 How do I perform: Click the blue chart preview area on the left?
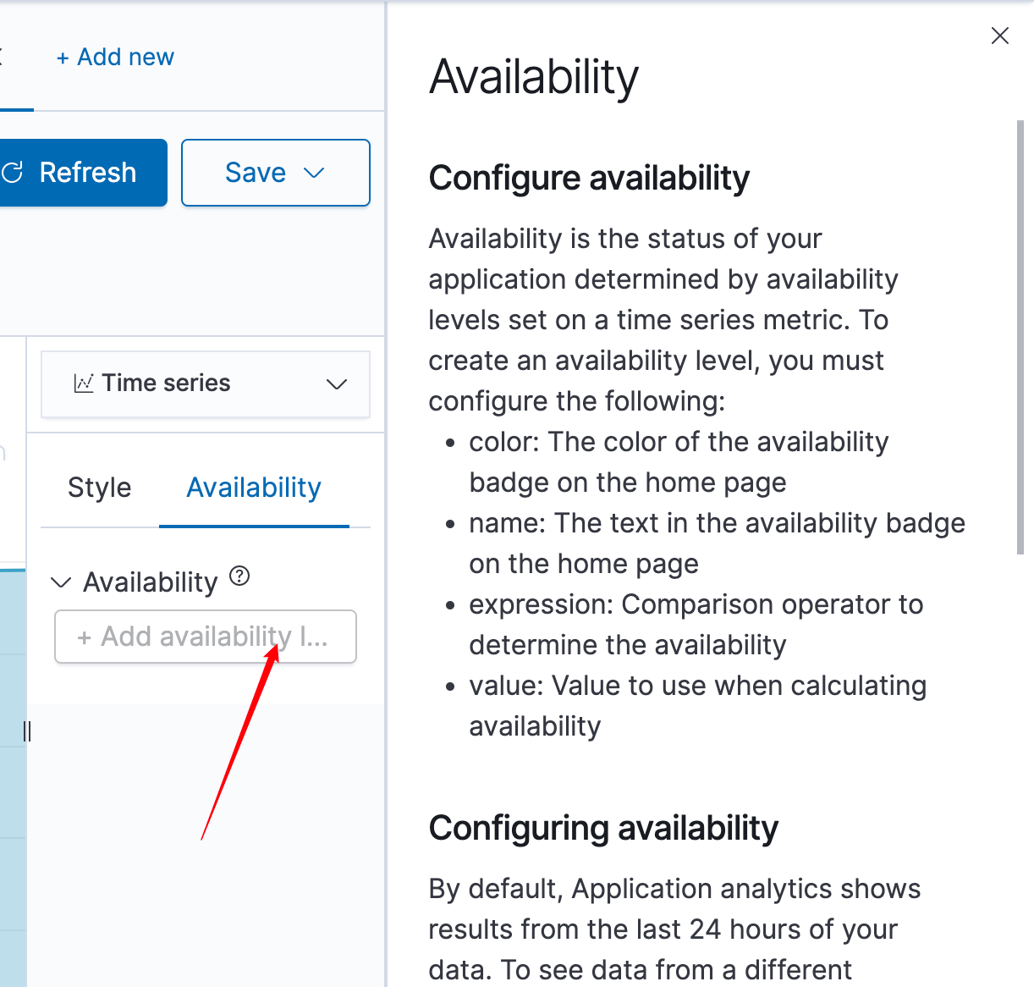[10, 762]
